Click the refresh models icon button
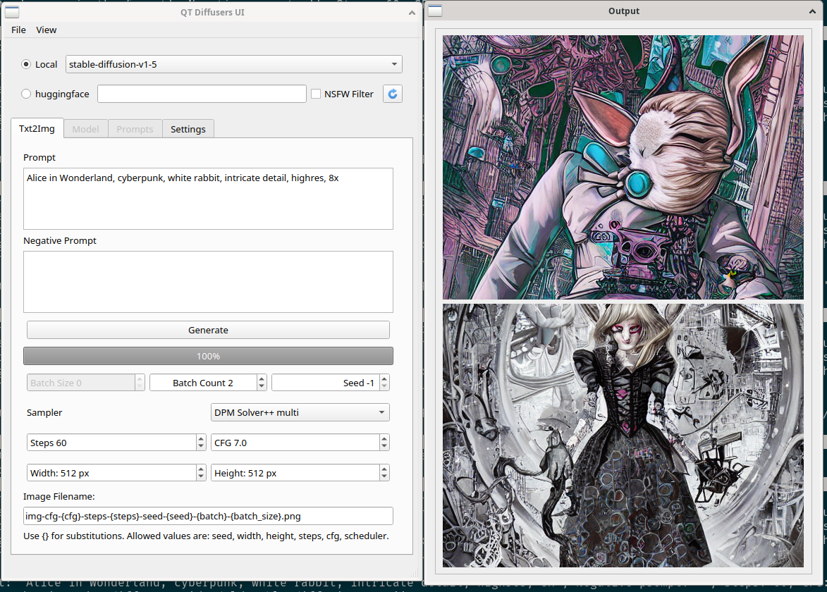 tap(393, 94)
